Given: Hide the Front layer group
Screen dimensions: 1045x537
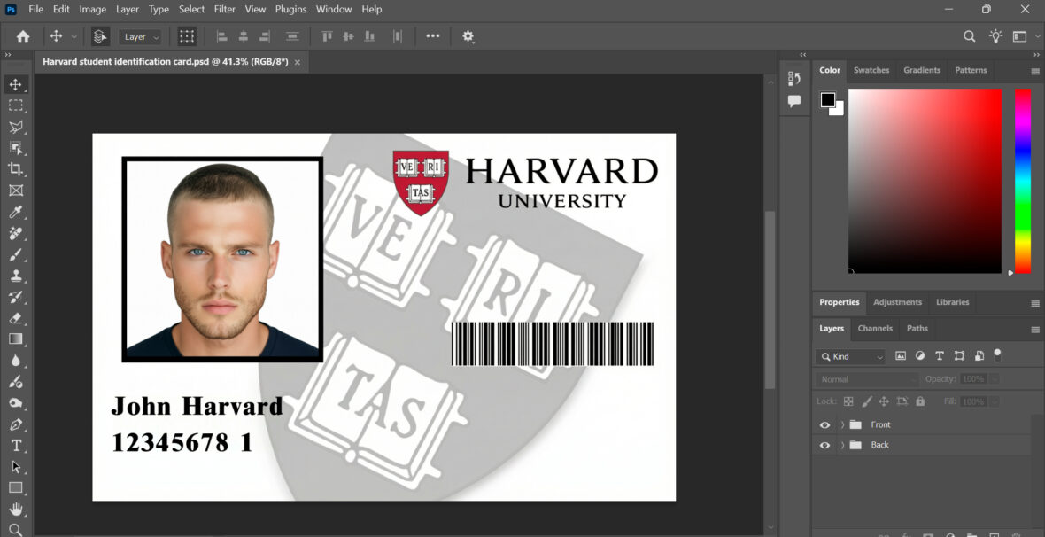Looking at the screenshot, I should click(824, 424).
